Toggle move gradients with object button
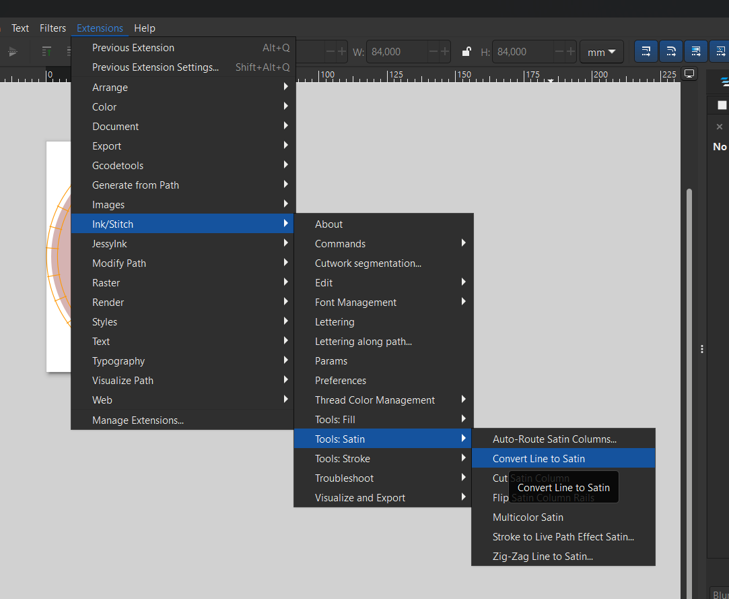The width and height of the screenshot is (729, 599). [x=695, y=52]
